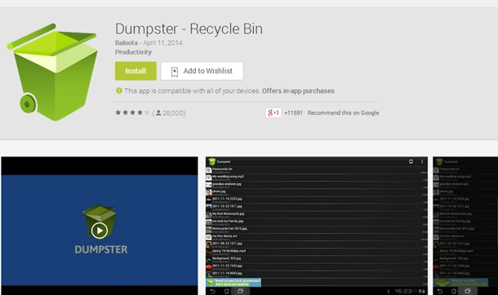Click the overflow menu icon in the screenshot
498x295 pixels.
[x=422, y=161]
